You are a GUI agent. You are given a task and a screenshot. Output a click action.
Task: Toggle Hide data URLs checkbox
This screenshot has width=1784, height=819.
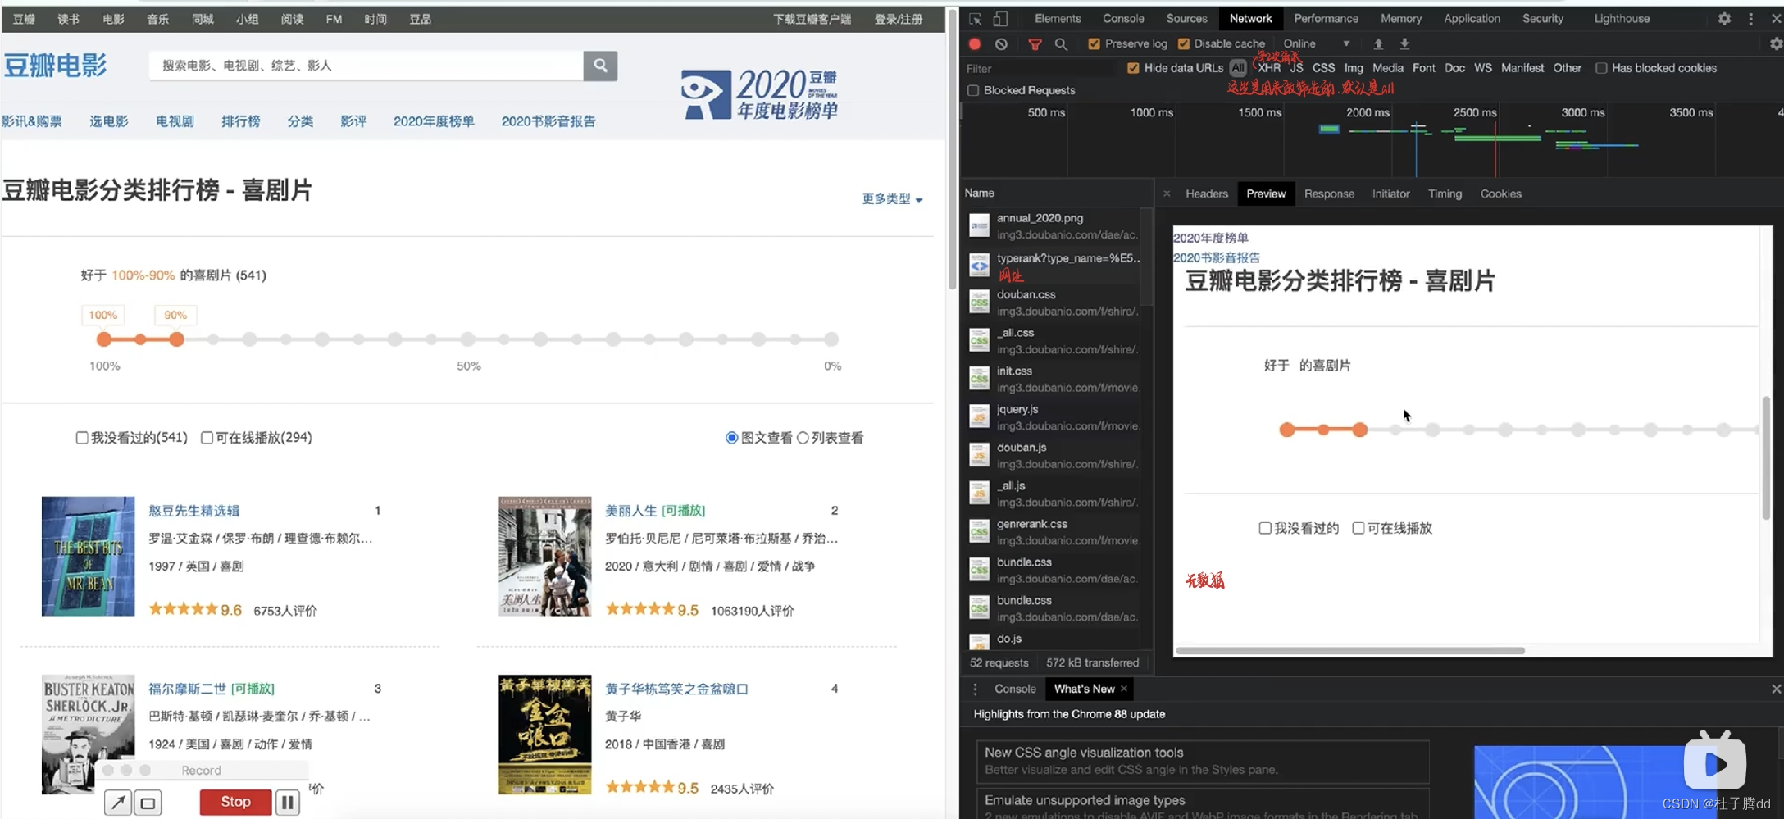(x=1133, y=68)
